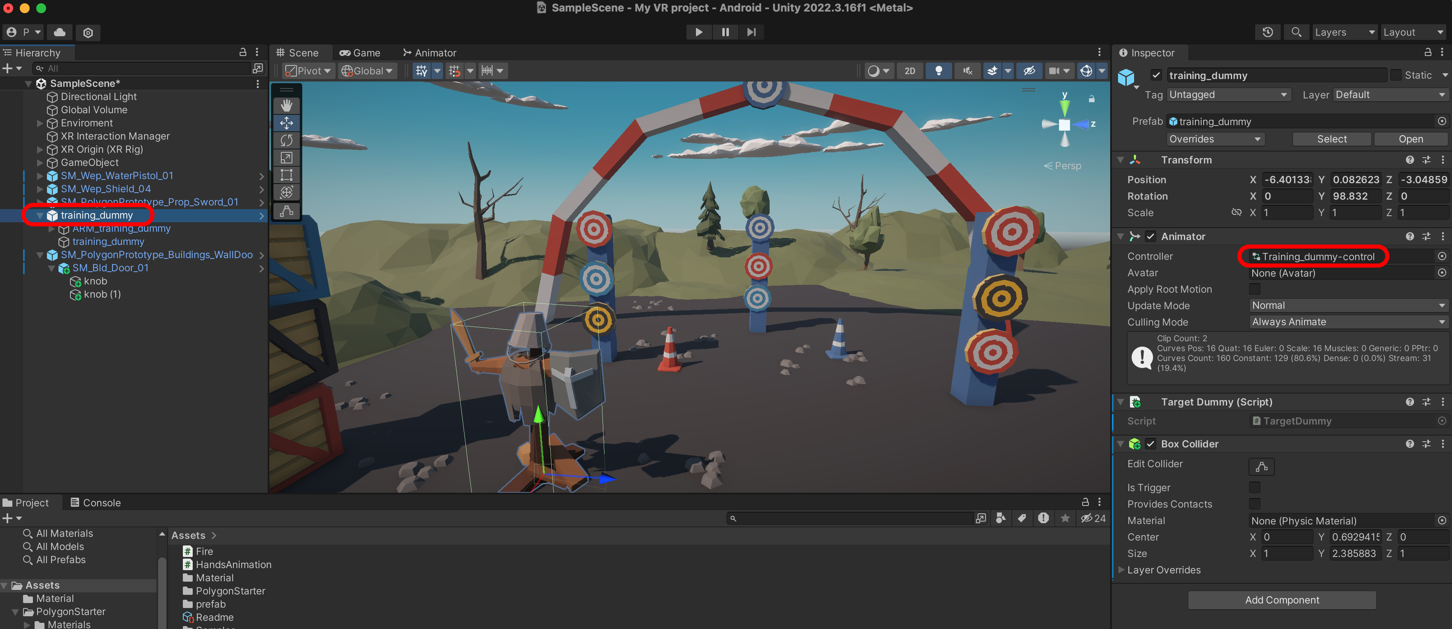Screen dimensions: 1452x629
Task: Select the Rect transform tool
Action: coord(286,175)
